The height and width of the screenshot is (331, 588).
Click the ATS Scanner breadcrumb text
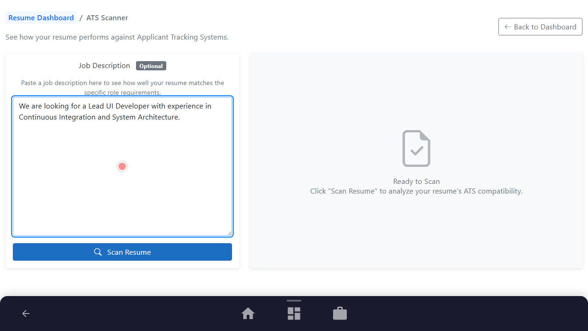107,18
